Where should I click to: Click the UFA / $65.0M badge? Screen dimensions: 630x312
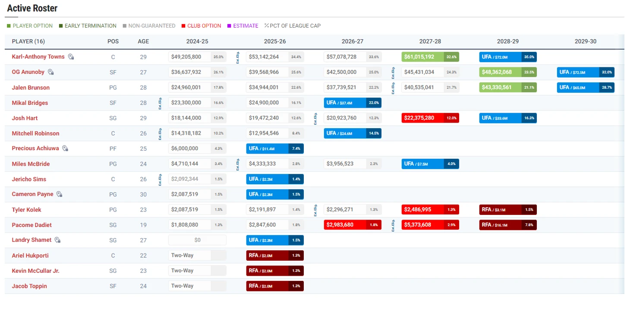tap(586, 88)
